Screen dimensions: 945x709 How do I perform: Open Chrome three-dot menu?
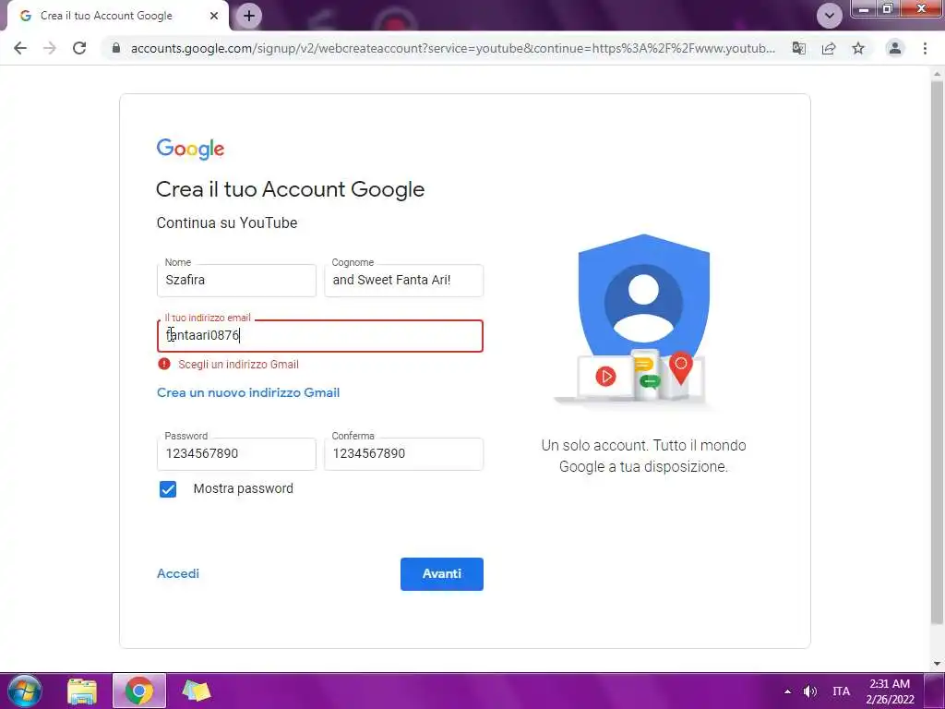[925, 48]
